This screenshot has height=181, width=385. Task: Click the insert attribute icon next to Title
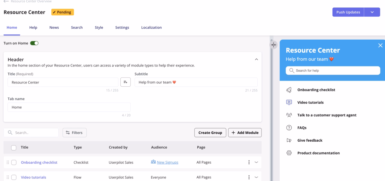pos(125,82)
